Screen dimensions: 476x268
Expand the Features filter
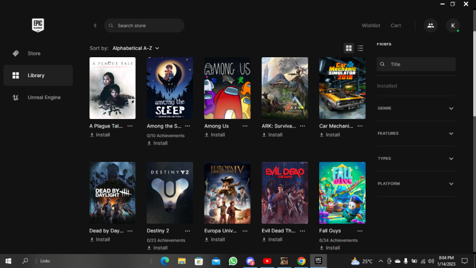[415, 133]
